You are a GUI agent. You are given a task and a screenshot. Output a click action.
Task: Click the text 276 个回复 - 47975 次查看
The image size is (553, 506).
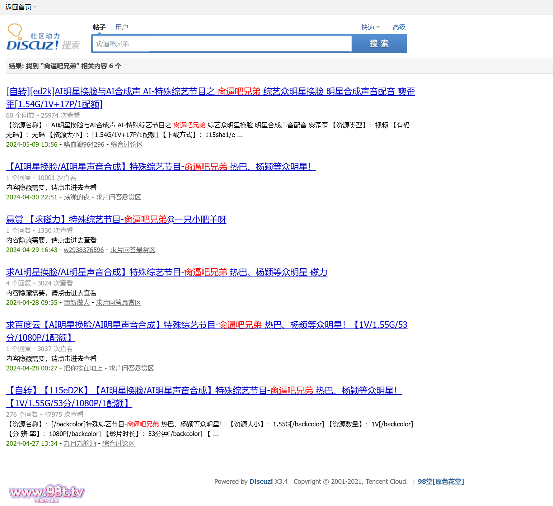coord(45,415)
